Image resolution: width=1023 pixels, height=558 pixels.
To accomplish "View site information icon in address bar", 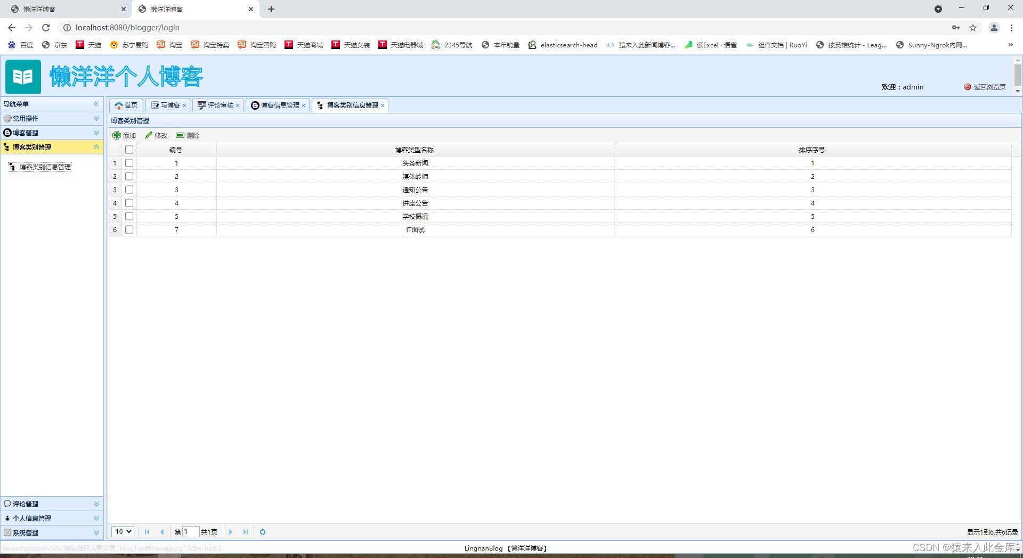I will 67,28.
